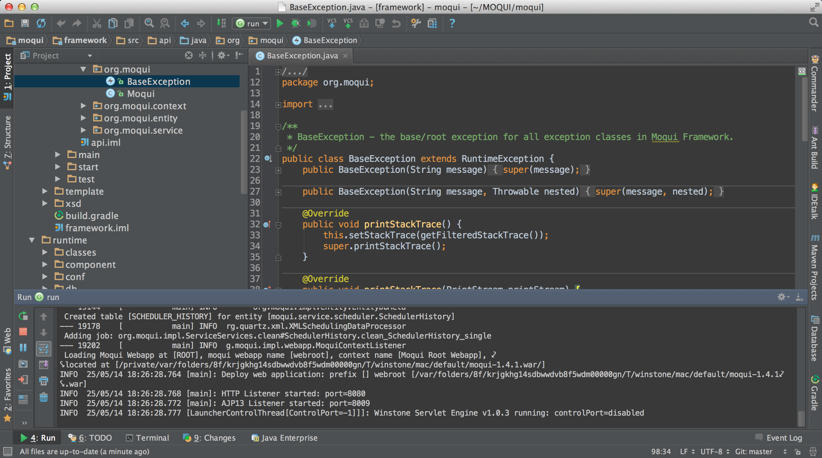The width and height of the screenshot is (822, 458).
Task: Open the Terminal tool tab
Action: tap(148, 438)
